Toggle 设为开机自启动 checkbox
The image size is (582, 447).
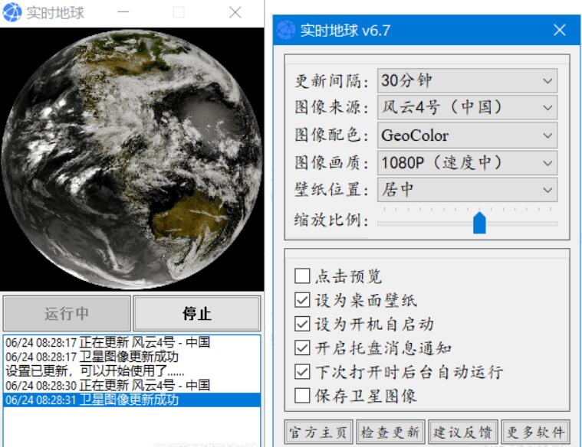302,325
